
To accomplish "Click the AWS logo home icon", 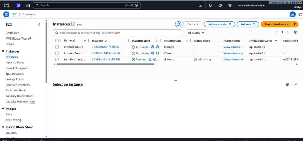I will click(x=7, y=5).
